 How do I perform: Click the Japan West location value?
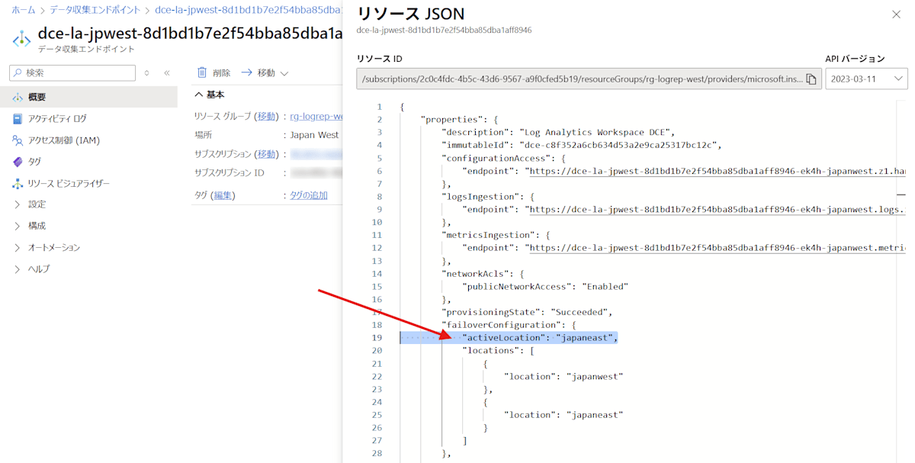click(314, 135)
